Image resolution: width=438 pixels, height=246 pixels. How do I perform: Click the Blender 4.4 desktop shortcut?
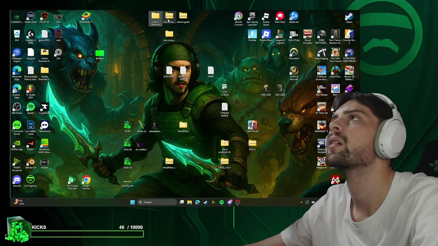pyautogui.click(x=31, y=163)
